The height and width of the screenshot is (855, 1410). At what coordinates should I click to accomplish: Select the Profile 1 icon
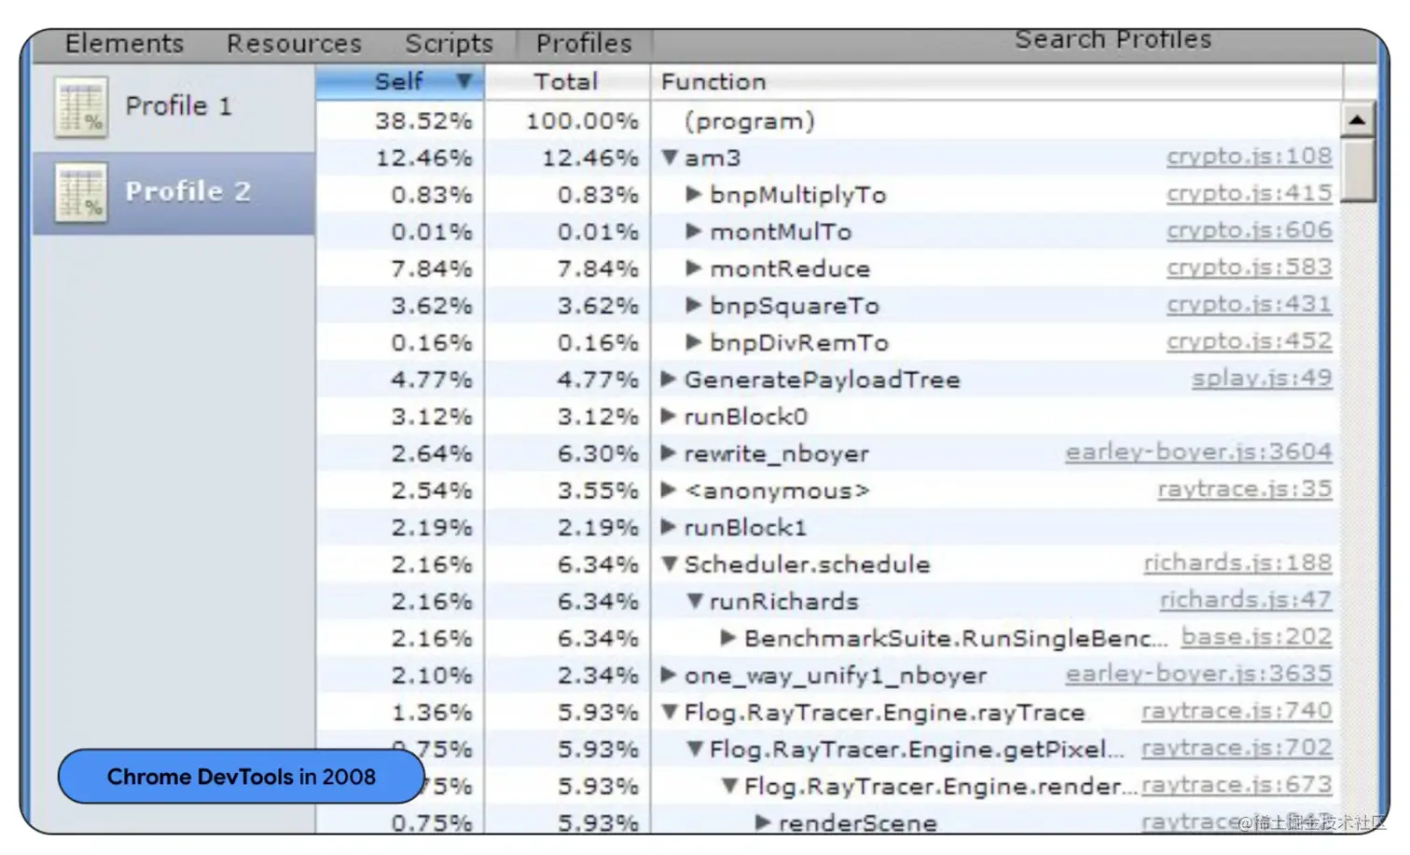pyautogui.click(x=81, y=107)
